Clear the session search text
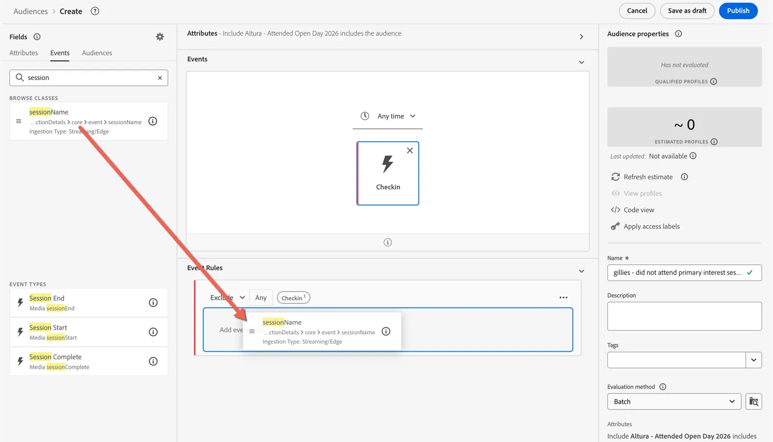 click(160, 78)
